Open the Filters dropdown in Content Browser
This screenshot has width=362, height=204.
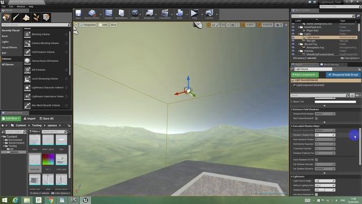pyautogui.click(x=35, y=131)
